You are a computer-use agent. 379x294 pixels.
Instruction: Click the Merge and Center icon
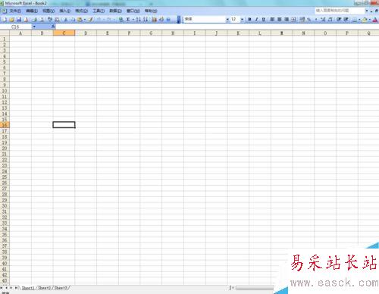pos(294,20)
